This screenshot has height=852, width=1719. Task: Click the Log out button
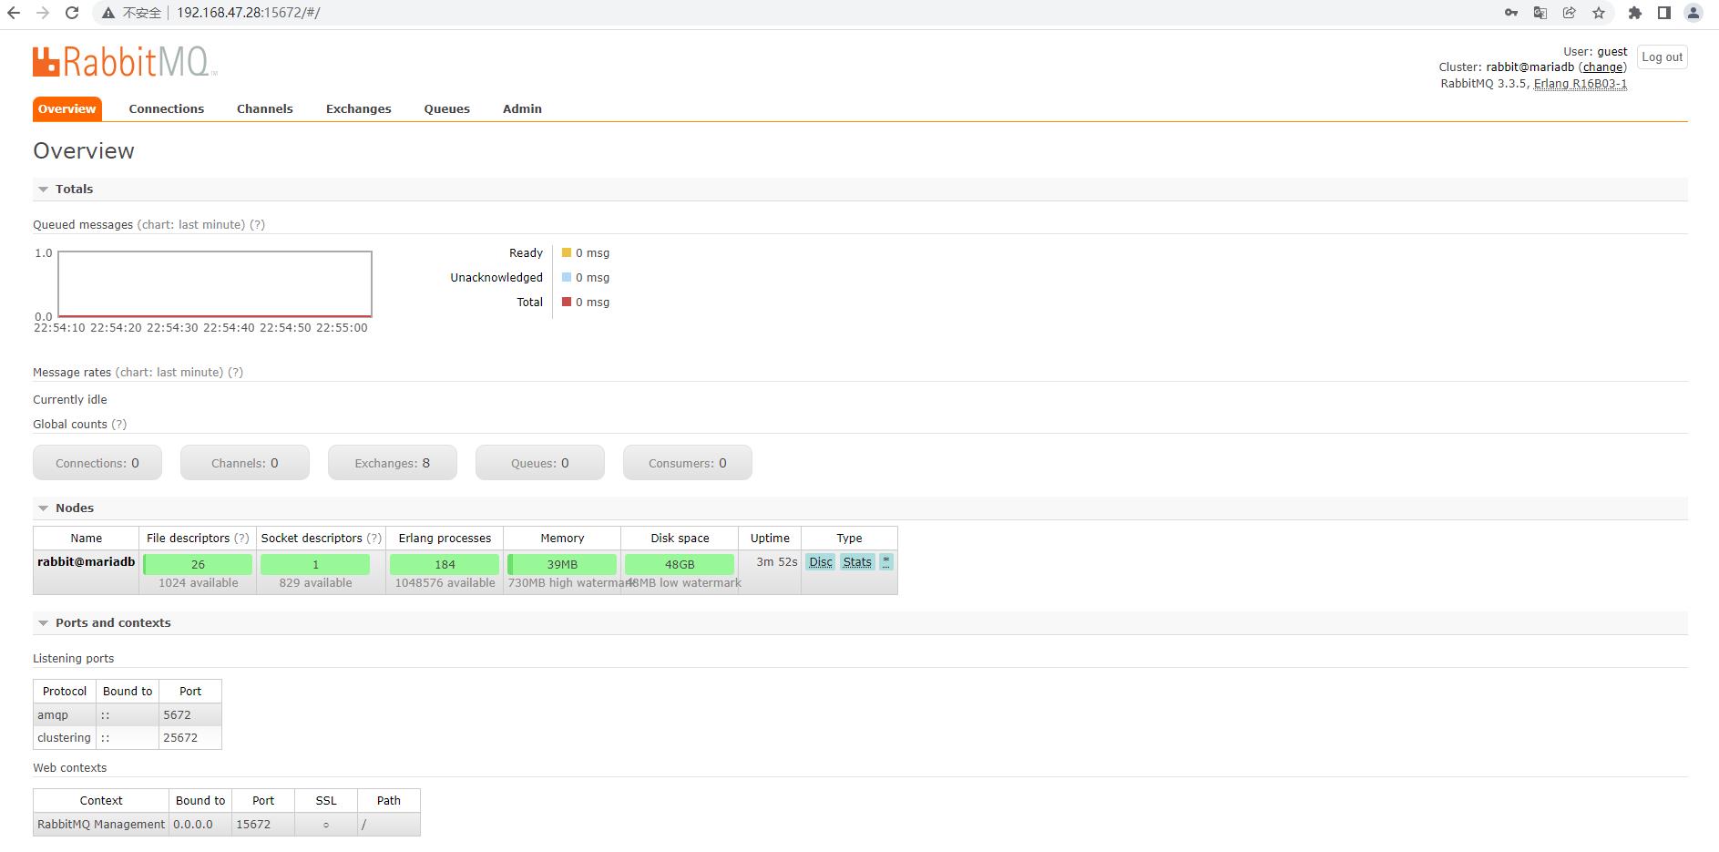(1663, 56)
